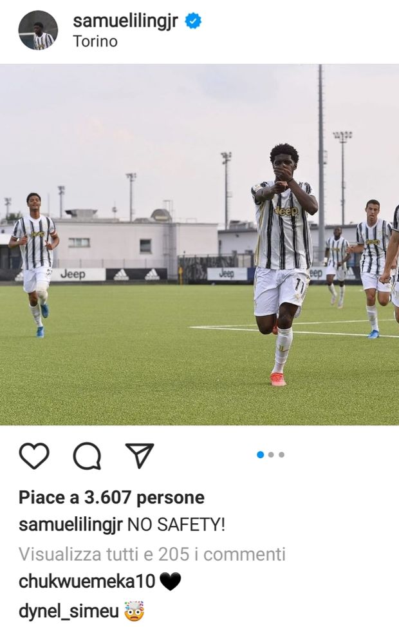Viewport: 399px width, 627px height.
Task: Open the samuelilingjr username in the header
Action: point(125,21)
